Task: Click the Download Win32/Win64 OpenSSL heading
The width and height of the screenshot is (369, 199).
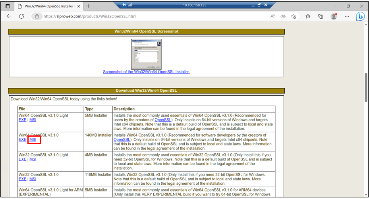Action: coord(146,91)
